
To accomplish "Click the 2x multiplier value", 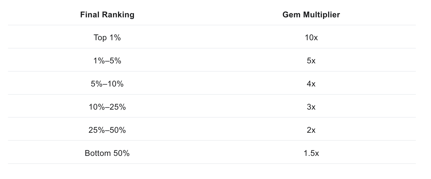I will 311,130.
